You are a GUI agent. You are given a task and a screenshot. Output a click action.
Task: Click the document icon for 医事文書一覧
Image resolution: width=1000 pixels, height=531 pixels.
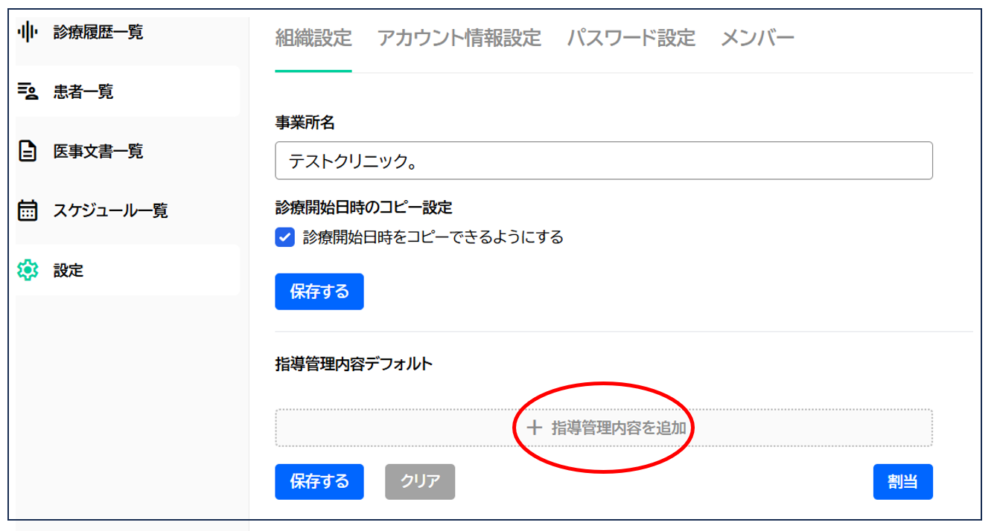[27, 151]
